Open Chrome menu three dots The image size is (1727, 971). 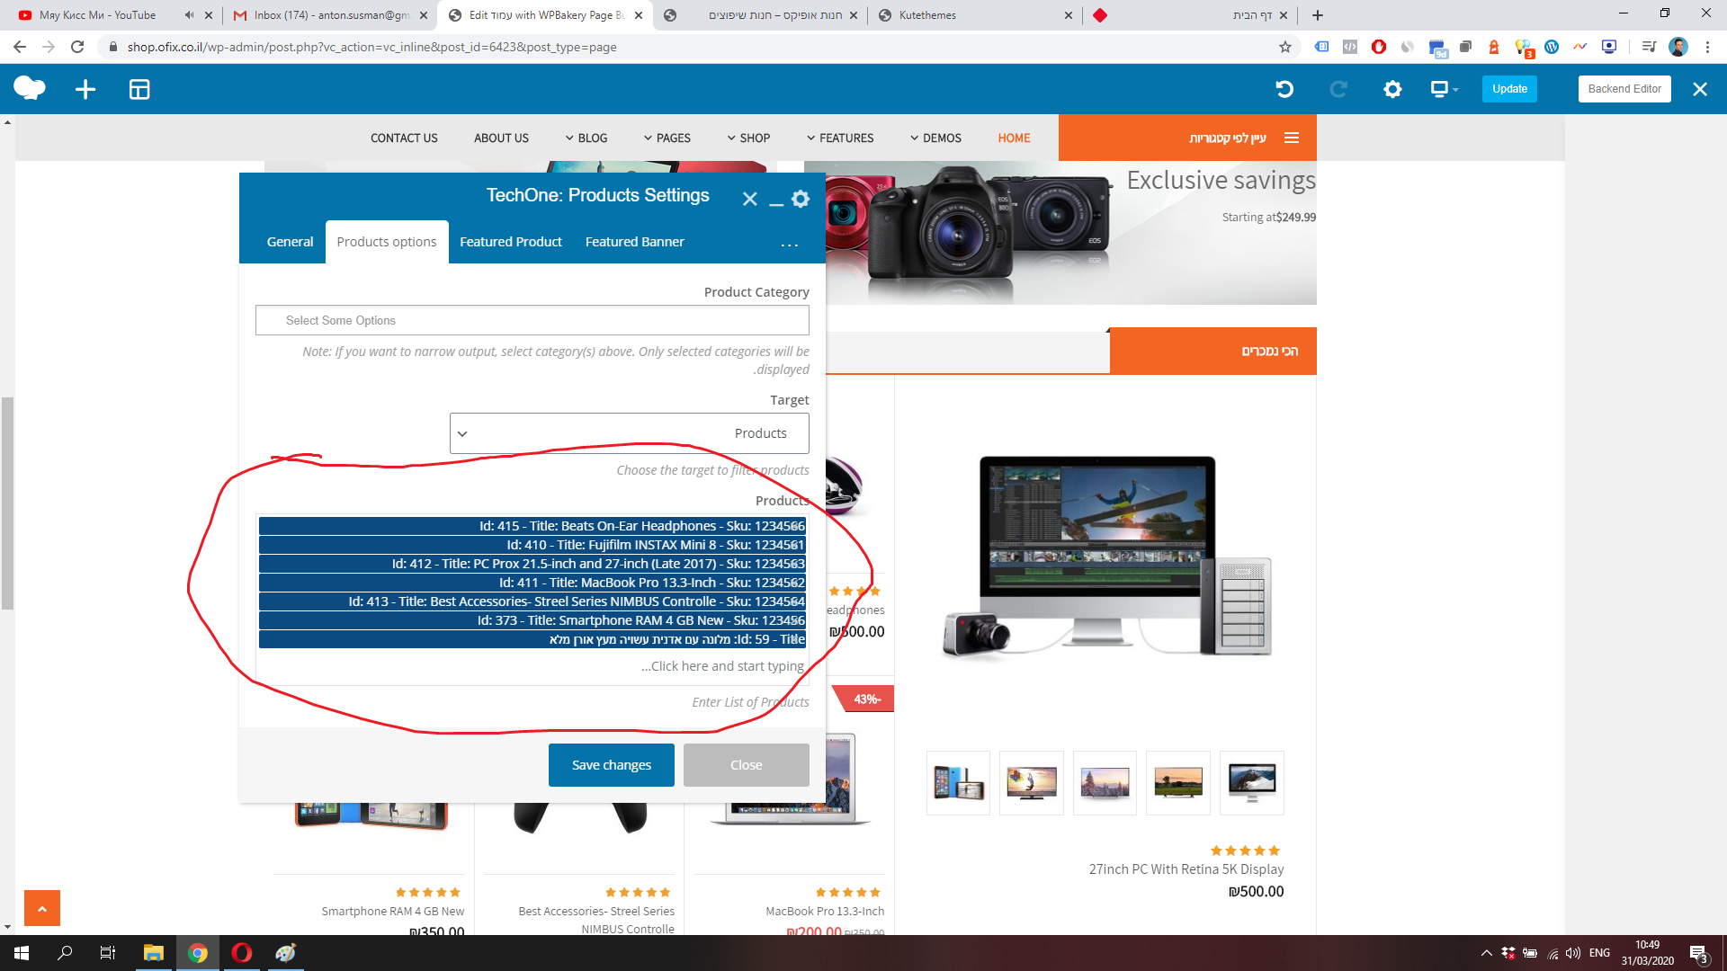[x=1707, y=47]
